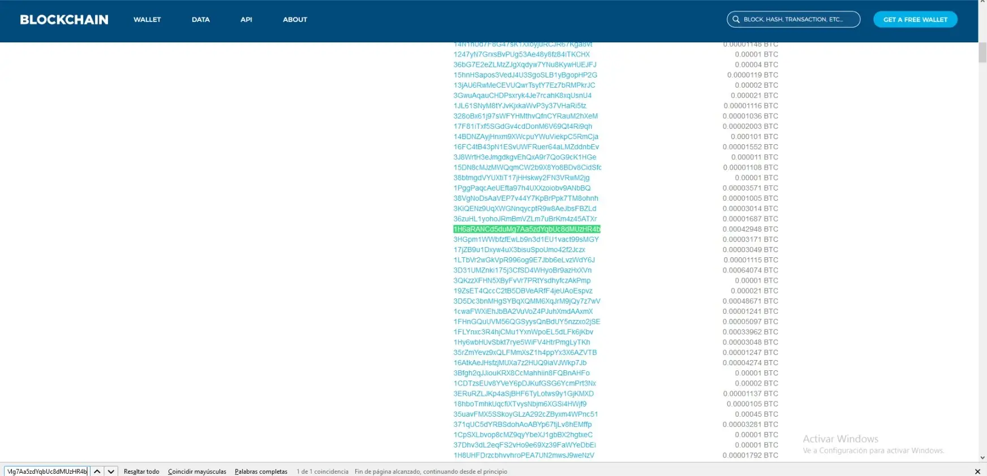The image size is (987, 476).
Task: Open address starting 1CpSXLbvop8cMZ9q
Action: tap(523, 434)
